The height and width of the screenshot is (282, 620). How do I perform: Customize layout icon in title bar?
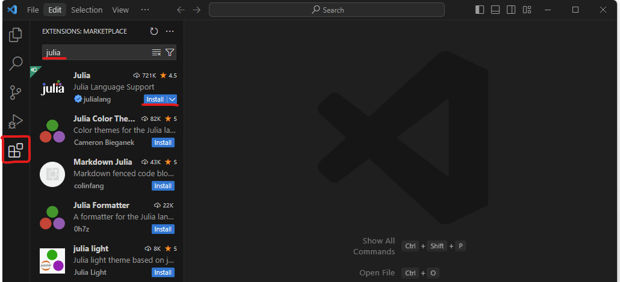coord(527,10)
